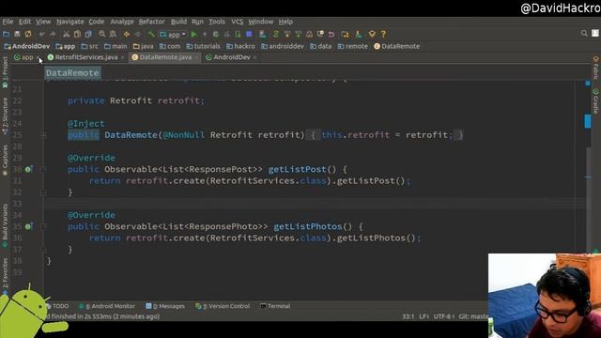Open the Structure side panel
Viewport: 601px width, 338px height.
click(x=5, y=116)
